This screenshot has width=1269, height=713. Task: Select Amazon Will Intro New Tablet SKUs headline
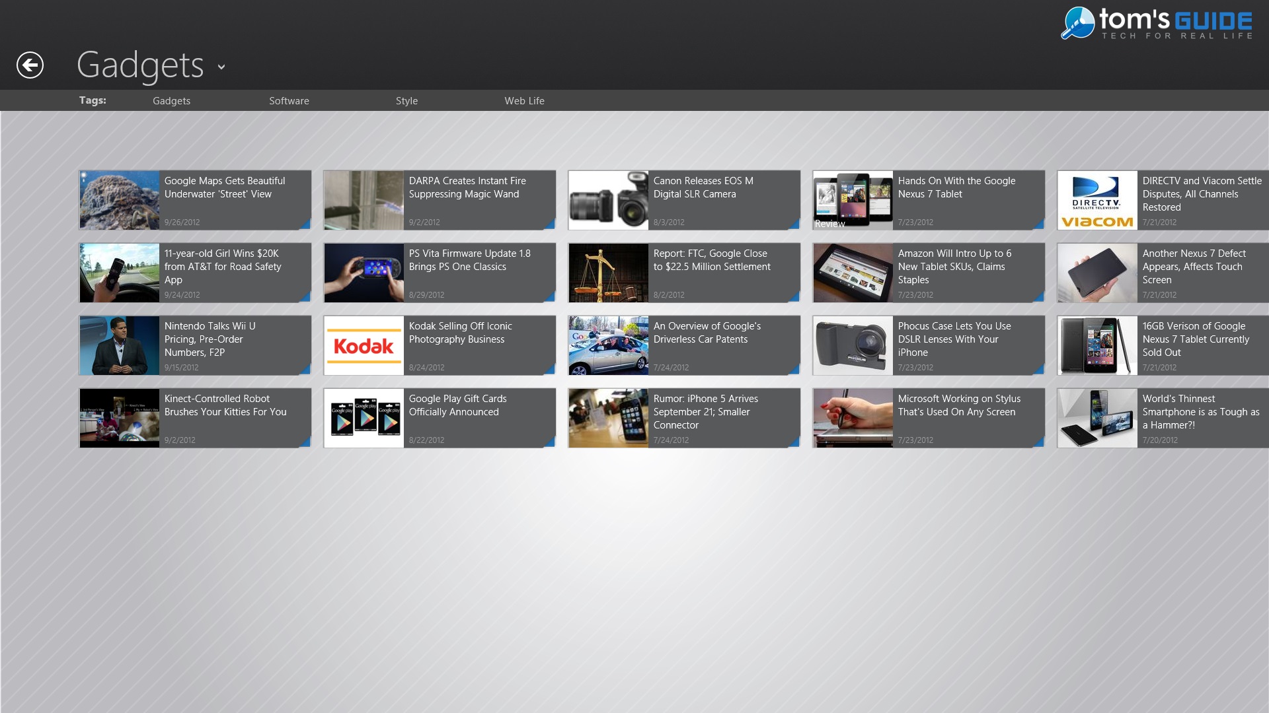(954, 266)
